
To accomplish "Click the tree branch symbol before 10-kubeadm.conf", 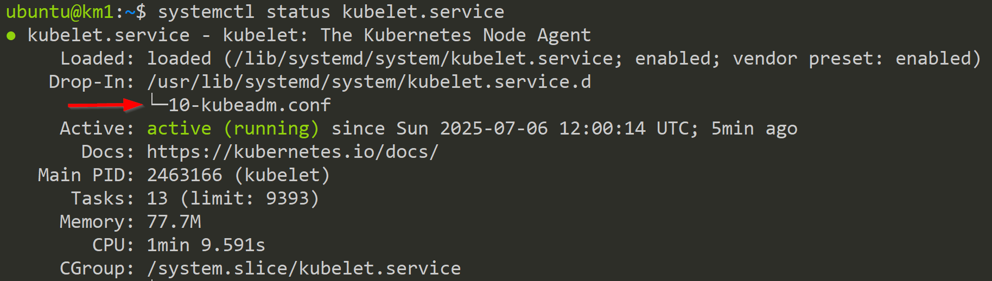I will (x=158, y=101).
